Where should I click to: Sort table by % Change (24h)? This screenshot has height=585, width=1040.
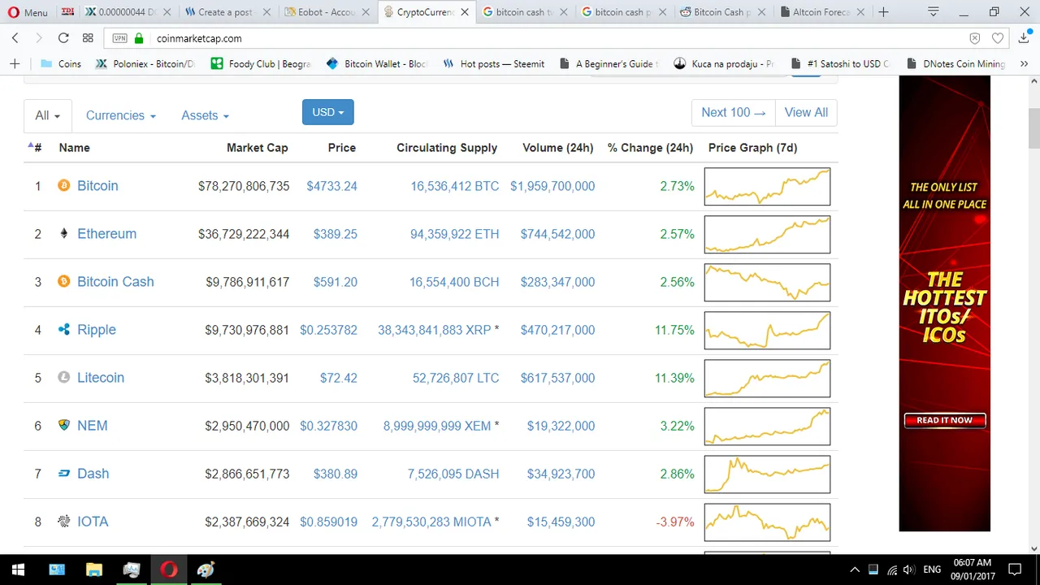(650, 147)
